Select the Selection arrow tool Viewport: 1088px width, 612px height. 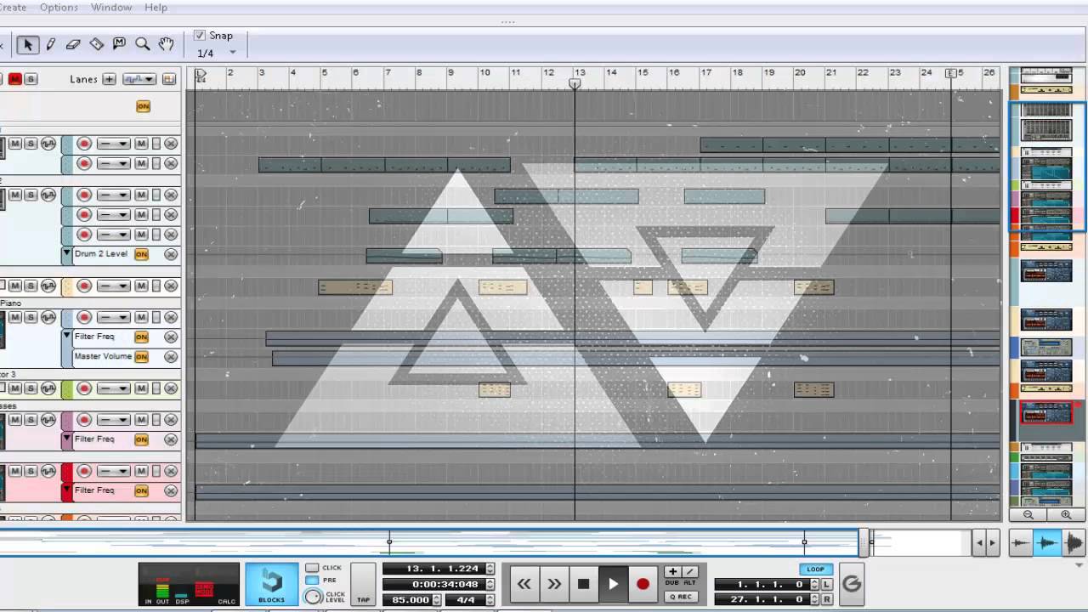coord(27,44)
